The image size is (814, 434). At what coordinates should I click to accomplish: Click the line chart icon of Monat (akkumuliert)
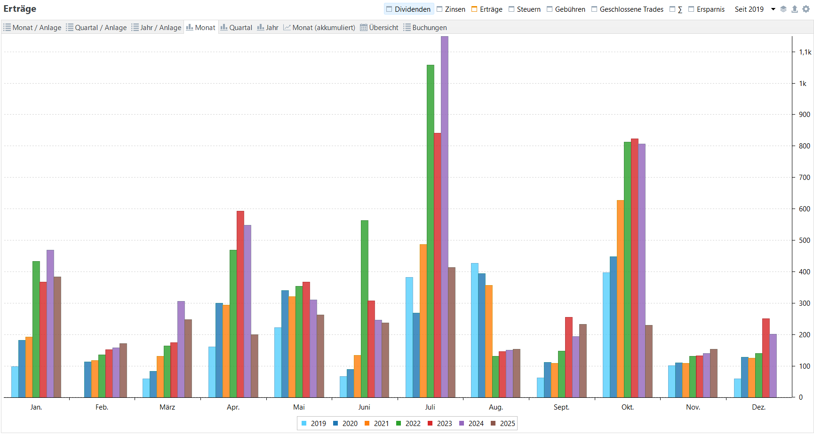point(287,28)
